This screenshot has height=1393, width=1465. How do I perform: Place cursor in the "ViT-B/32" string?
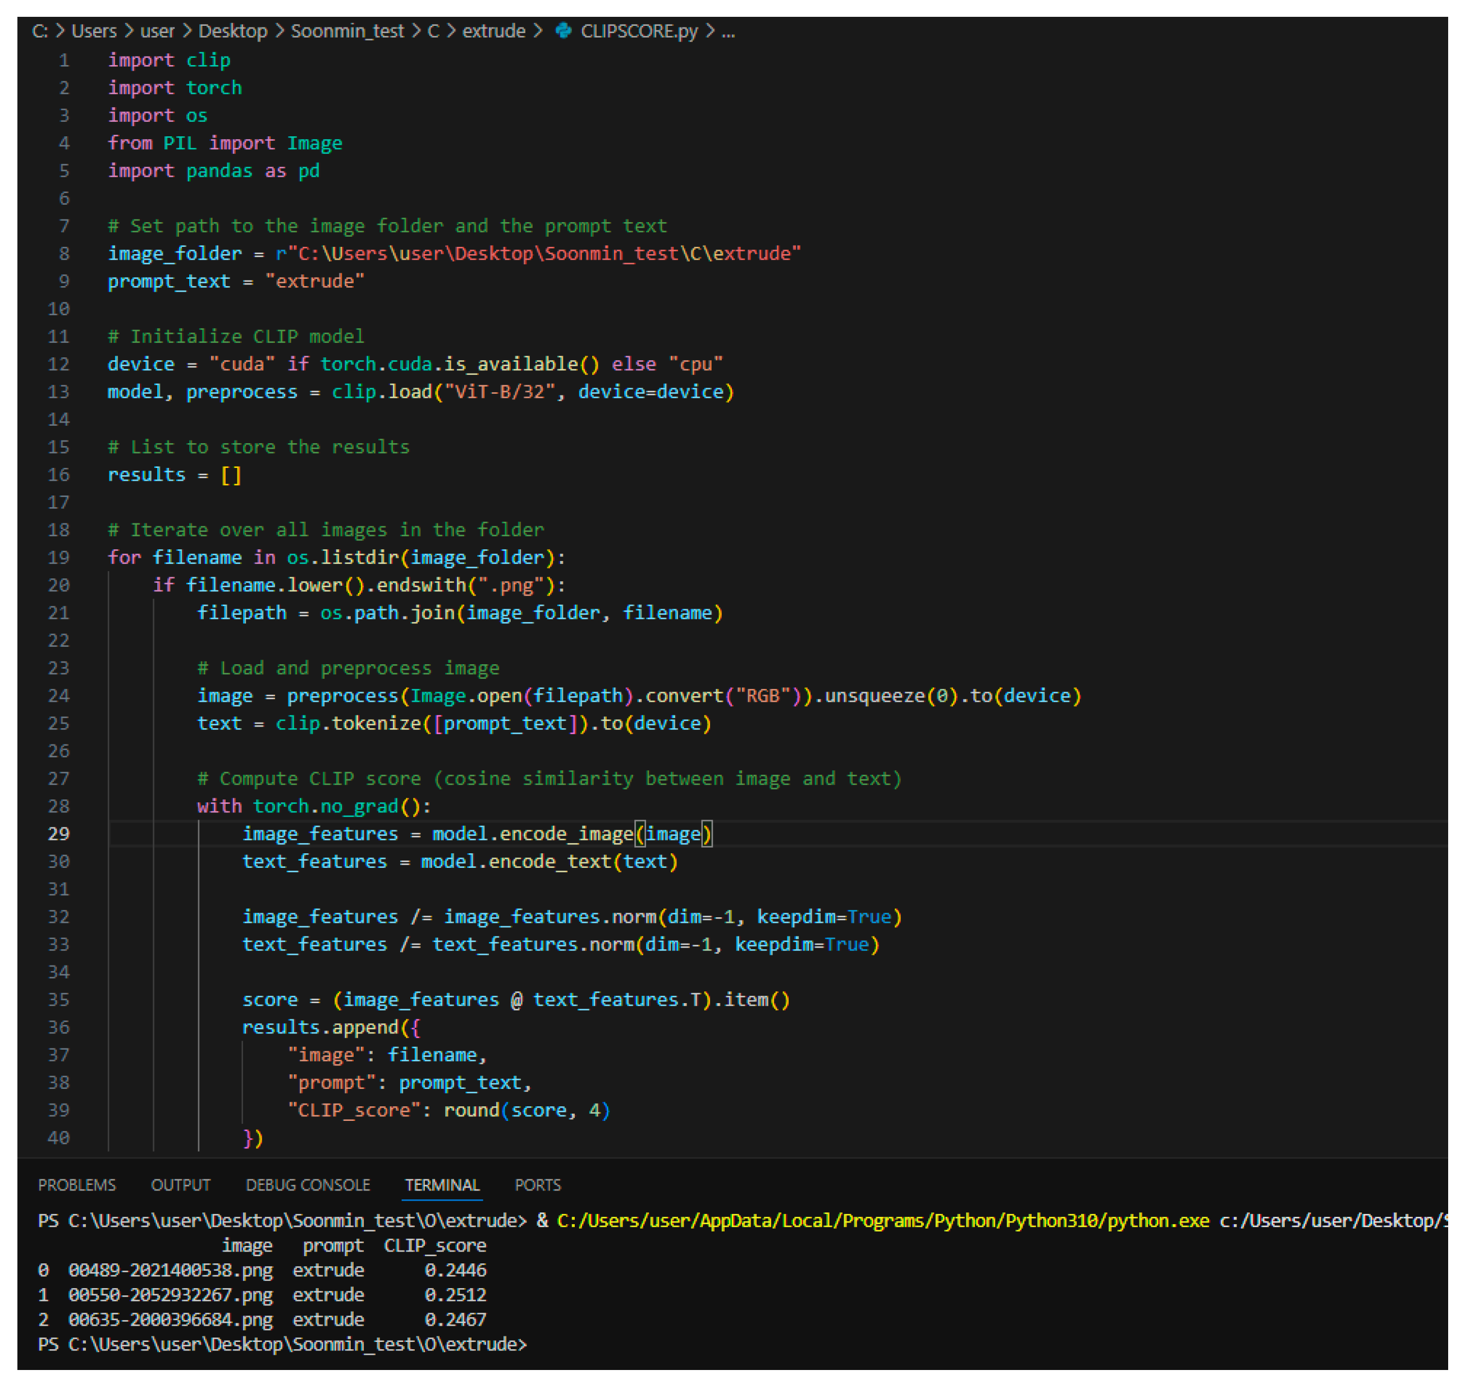click(499, 392)
